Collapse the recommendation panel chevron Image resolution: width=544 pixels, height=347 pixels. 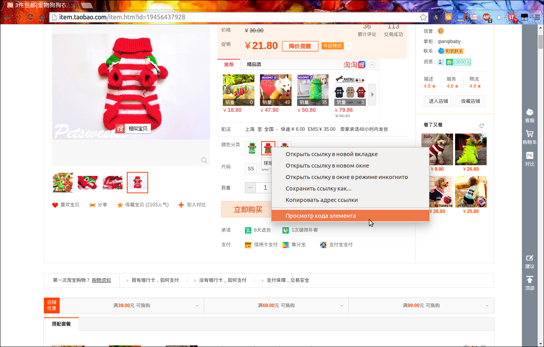[372, 64]
